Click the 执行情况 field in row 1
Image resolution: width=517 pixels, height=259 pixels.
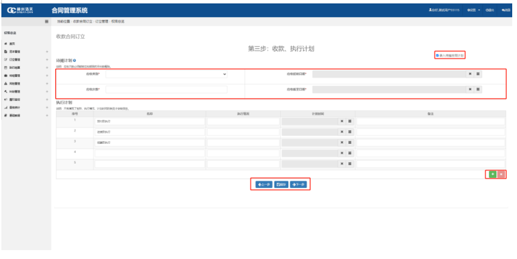(243, 121)
